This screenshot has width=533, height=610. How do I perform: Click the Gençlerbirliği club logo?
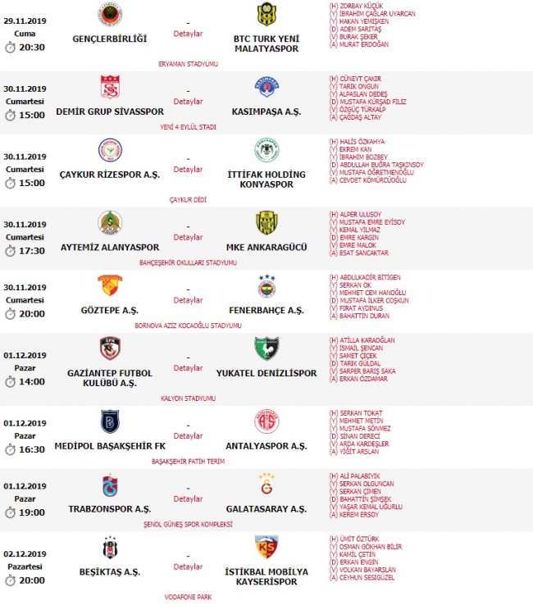(x=109, y=15)
